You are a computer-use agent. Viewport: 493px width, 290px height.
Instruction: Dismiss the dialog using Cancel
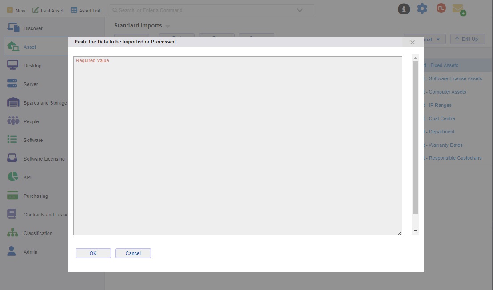click(133, 253)
